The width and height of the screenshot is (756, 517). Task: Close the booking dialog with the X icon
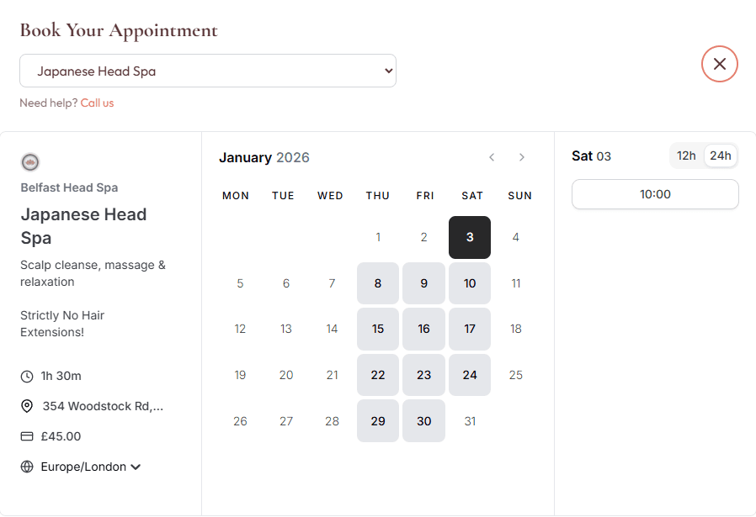pyautogui.click(x=720, y=64)
